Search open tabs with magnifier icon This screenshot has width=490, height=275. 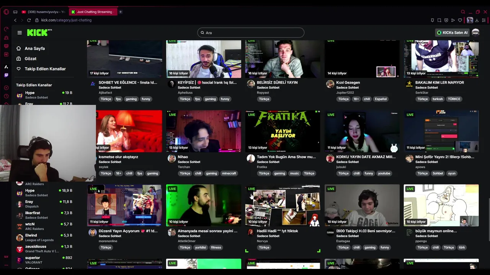tap(463, 12)
